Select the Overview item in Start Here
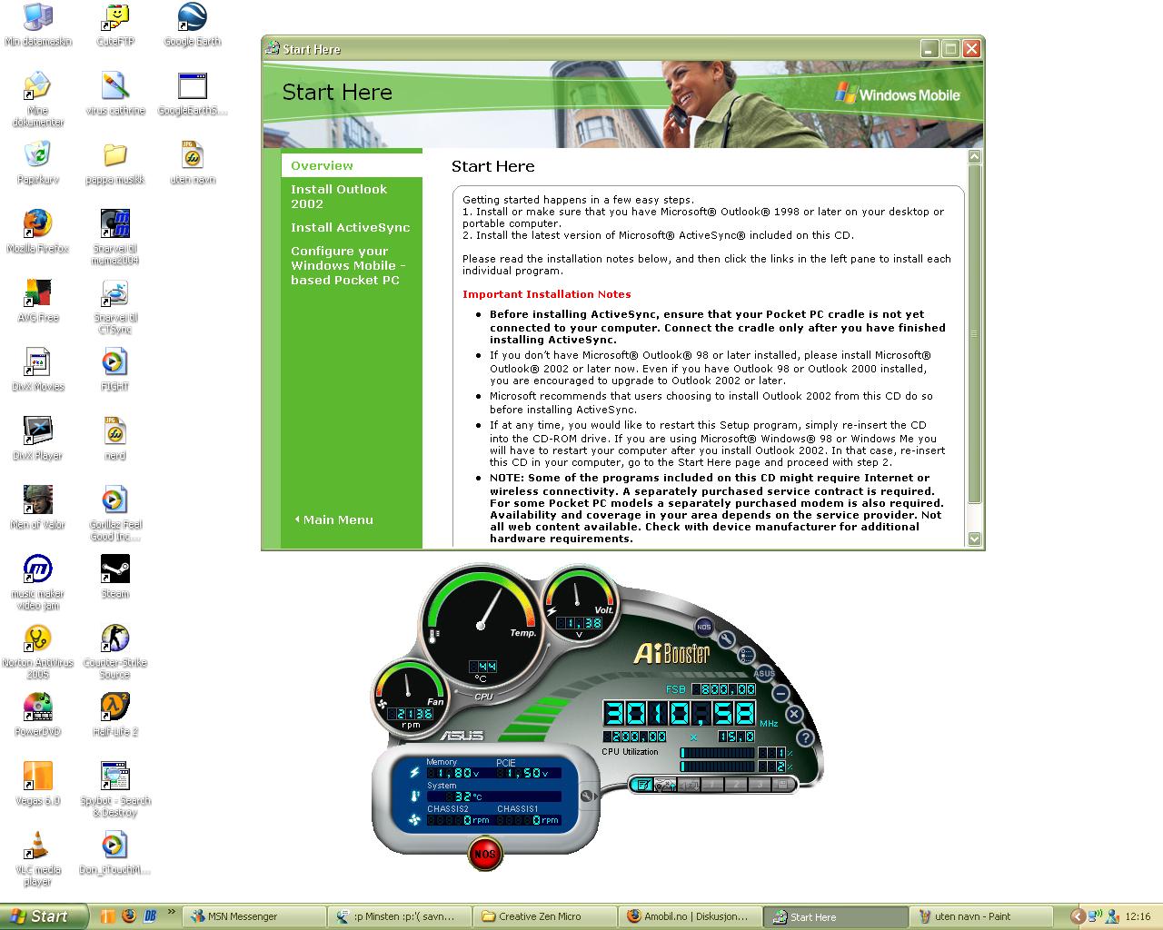Viewport: 1163px width, 930px height. pyautogui.click(x=352, y=165)
